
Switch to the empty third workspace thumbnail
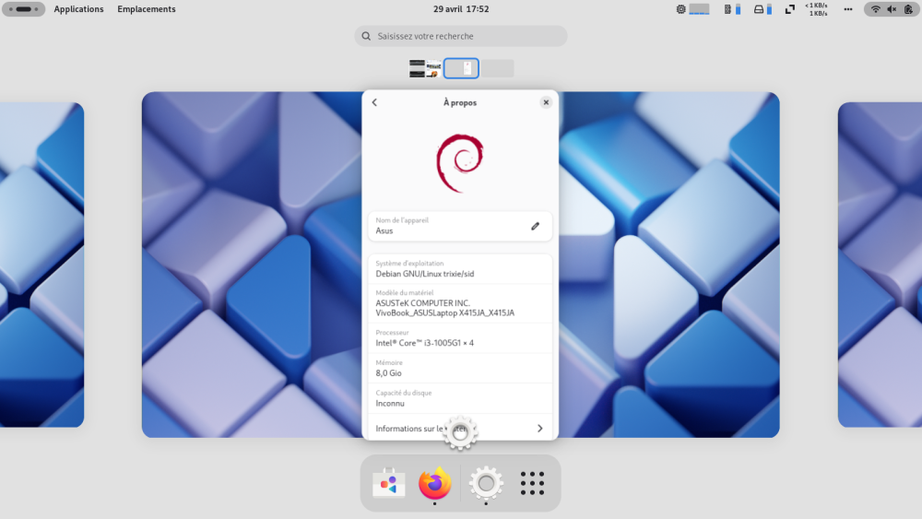[498, 68]
